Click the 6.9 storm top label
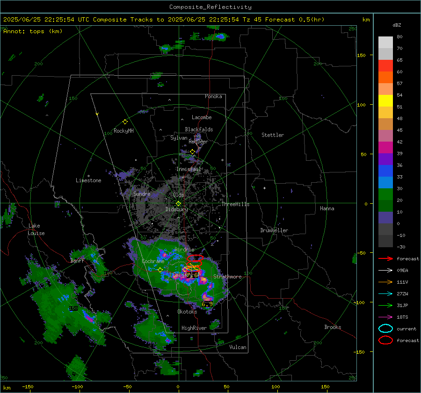 pos(207,304)
